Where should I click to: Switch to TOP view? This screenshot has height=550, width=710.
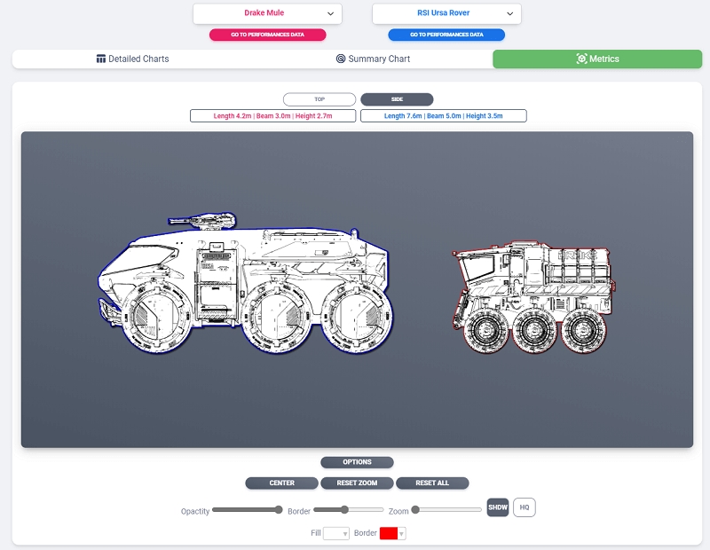[319, 99]
